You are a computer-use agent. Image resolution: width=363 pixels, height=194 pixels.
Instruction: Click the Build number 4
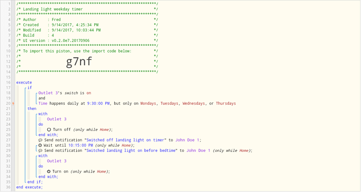(x=53, y=35)
